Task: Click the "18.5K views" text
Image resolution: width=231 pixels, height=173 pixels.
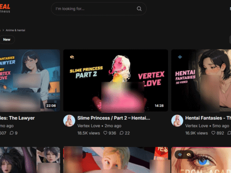Action: [89, 133]
